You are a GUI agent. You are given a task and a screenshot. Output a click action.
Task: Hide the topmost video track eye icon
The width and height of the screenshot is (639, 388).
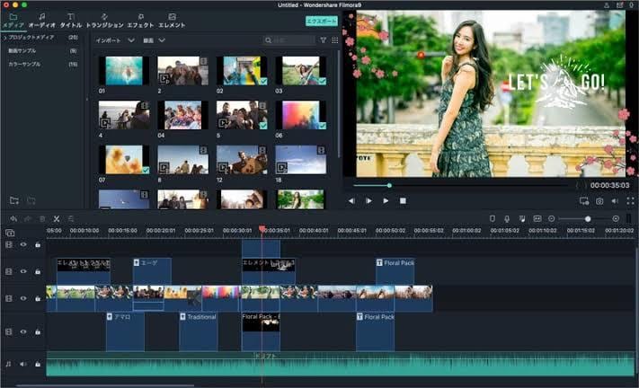tap(23, 244)
